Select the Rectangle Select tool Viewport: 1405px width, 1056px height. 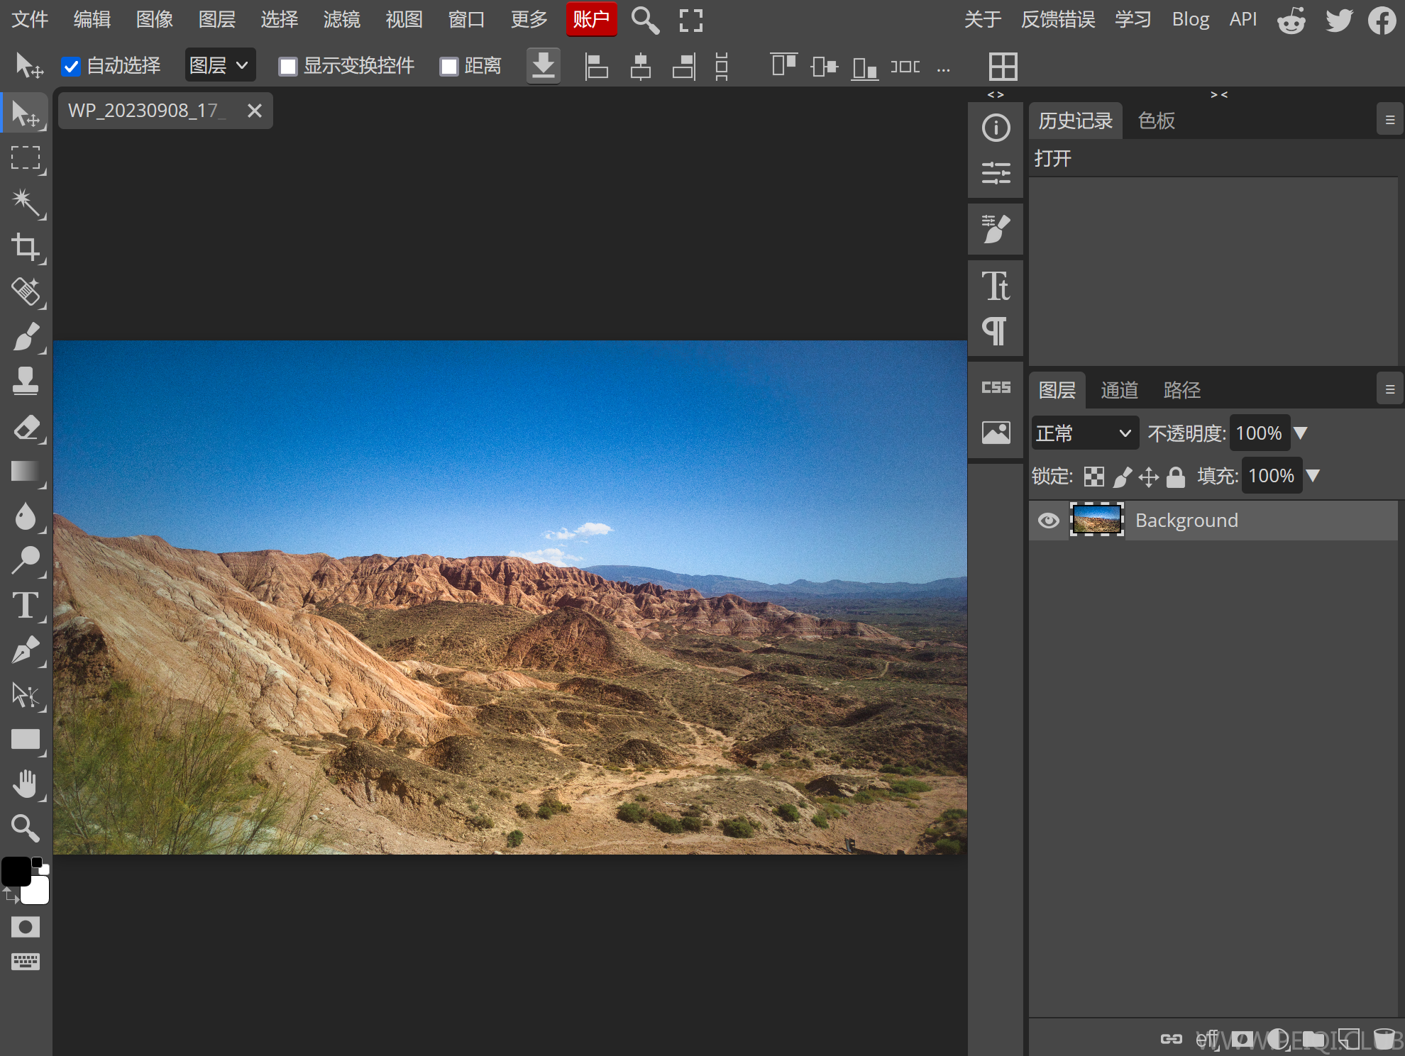pyautogui.click(x=26, y=157)
